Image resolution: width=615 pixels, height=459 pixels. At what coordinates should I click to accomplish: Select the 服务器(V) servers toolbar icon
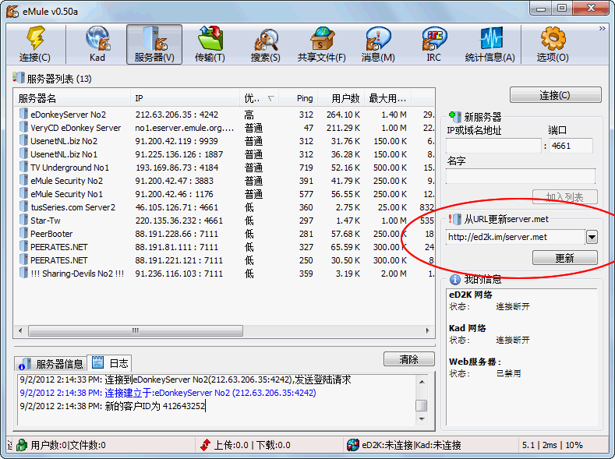pyautogui.click(x=154, y=44)
